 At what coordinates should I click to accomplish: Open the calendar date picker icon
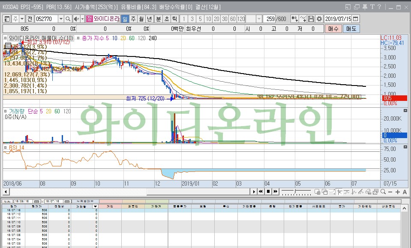pos(355,19)
